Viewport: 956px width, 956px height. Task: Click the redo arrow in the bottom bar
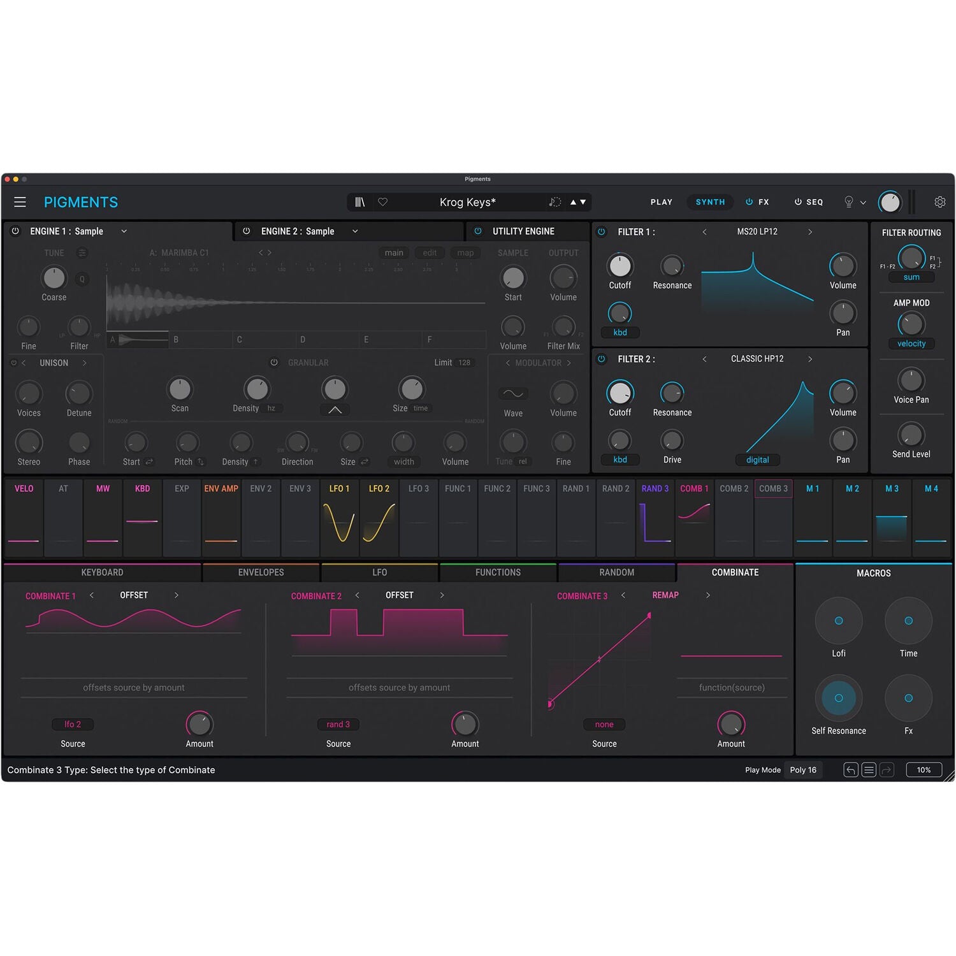[x=887, y=770]
